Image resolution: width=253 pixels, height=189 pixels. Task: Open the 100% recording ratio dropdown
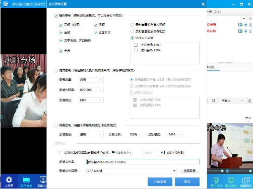pos(136,134)
